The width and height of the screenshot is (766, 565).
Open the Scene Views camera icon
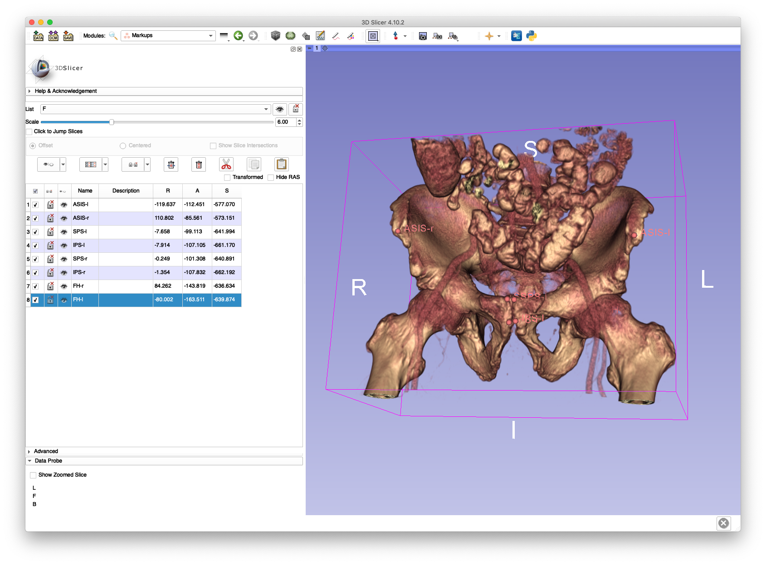click(x=437, y=36)
